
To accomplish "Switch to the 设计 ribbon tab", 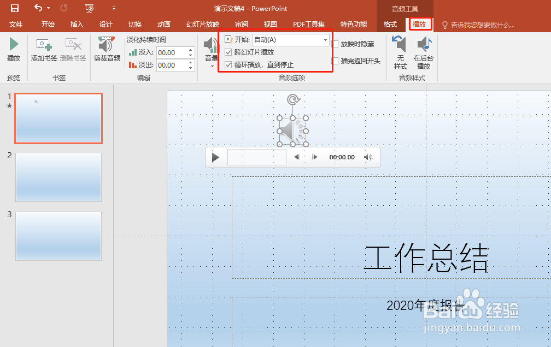I will [x=106, y=24].
